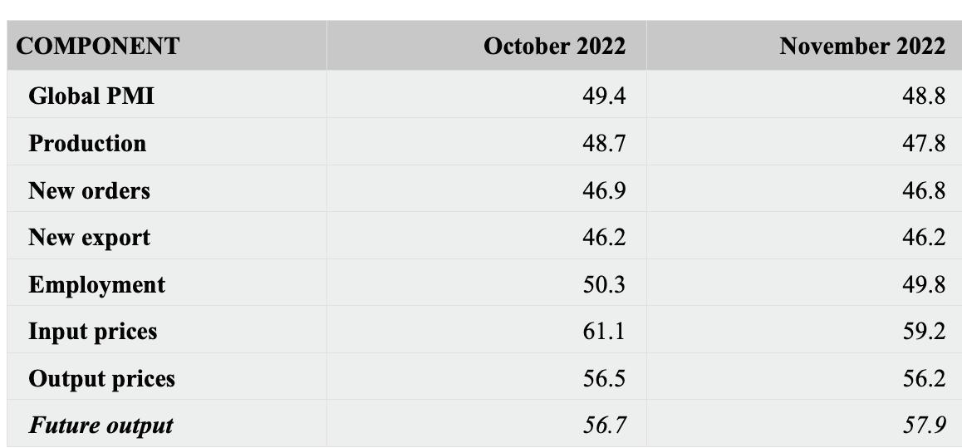This screenshot has height=448, width=962.
Task: Select the Future output row label
Action: (x=101, y=426)
